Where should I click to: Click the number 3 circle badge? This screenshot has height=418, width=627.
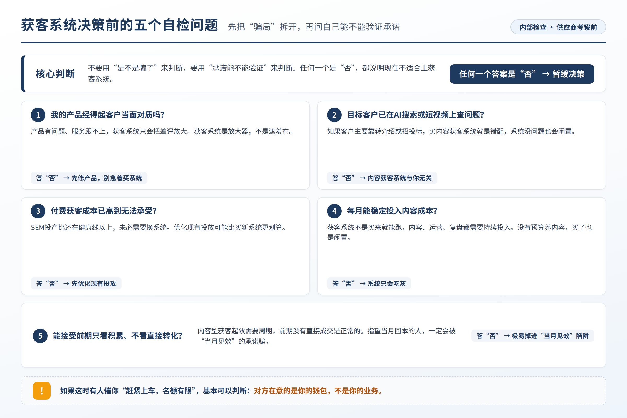[x=38, y=211]
